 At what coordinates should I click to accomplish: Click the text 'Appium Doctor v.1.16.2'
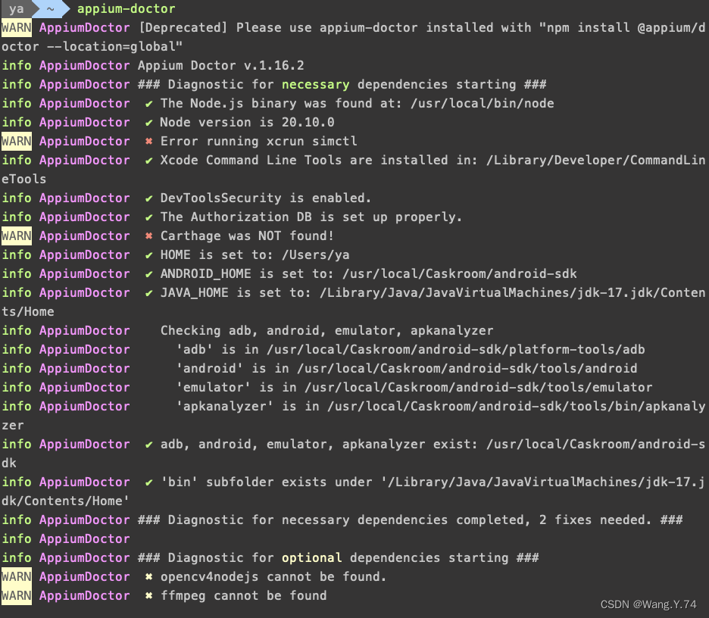click(220, 66)
